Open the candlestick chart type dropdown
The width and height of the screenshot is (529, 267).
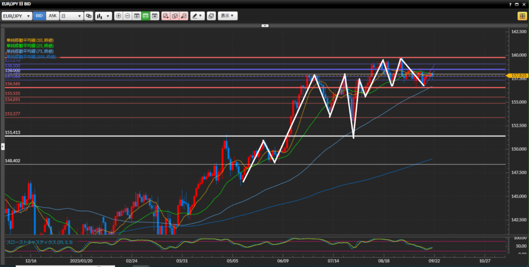coord(103,16)
